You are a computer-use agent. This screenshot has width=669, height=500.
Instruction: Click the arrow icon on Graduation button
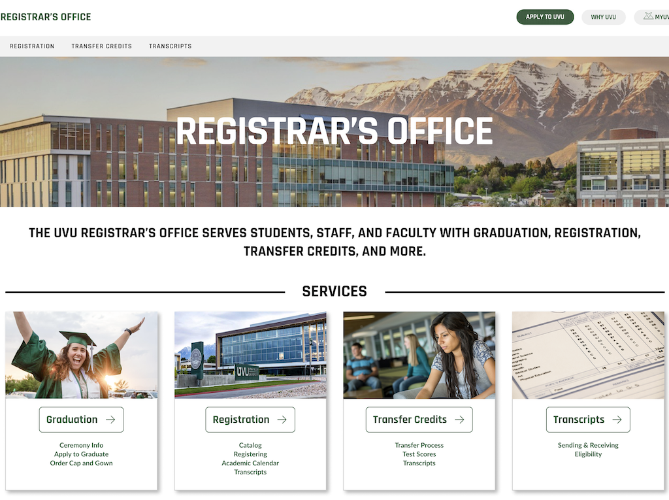pos(110,420)
